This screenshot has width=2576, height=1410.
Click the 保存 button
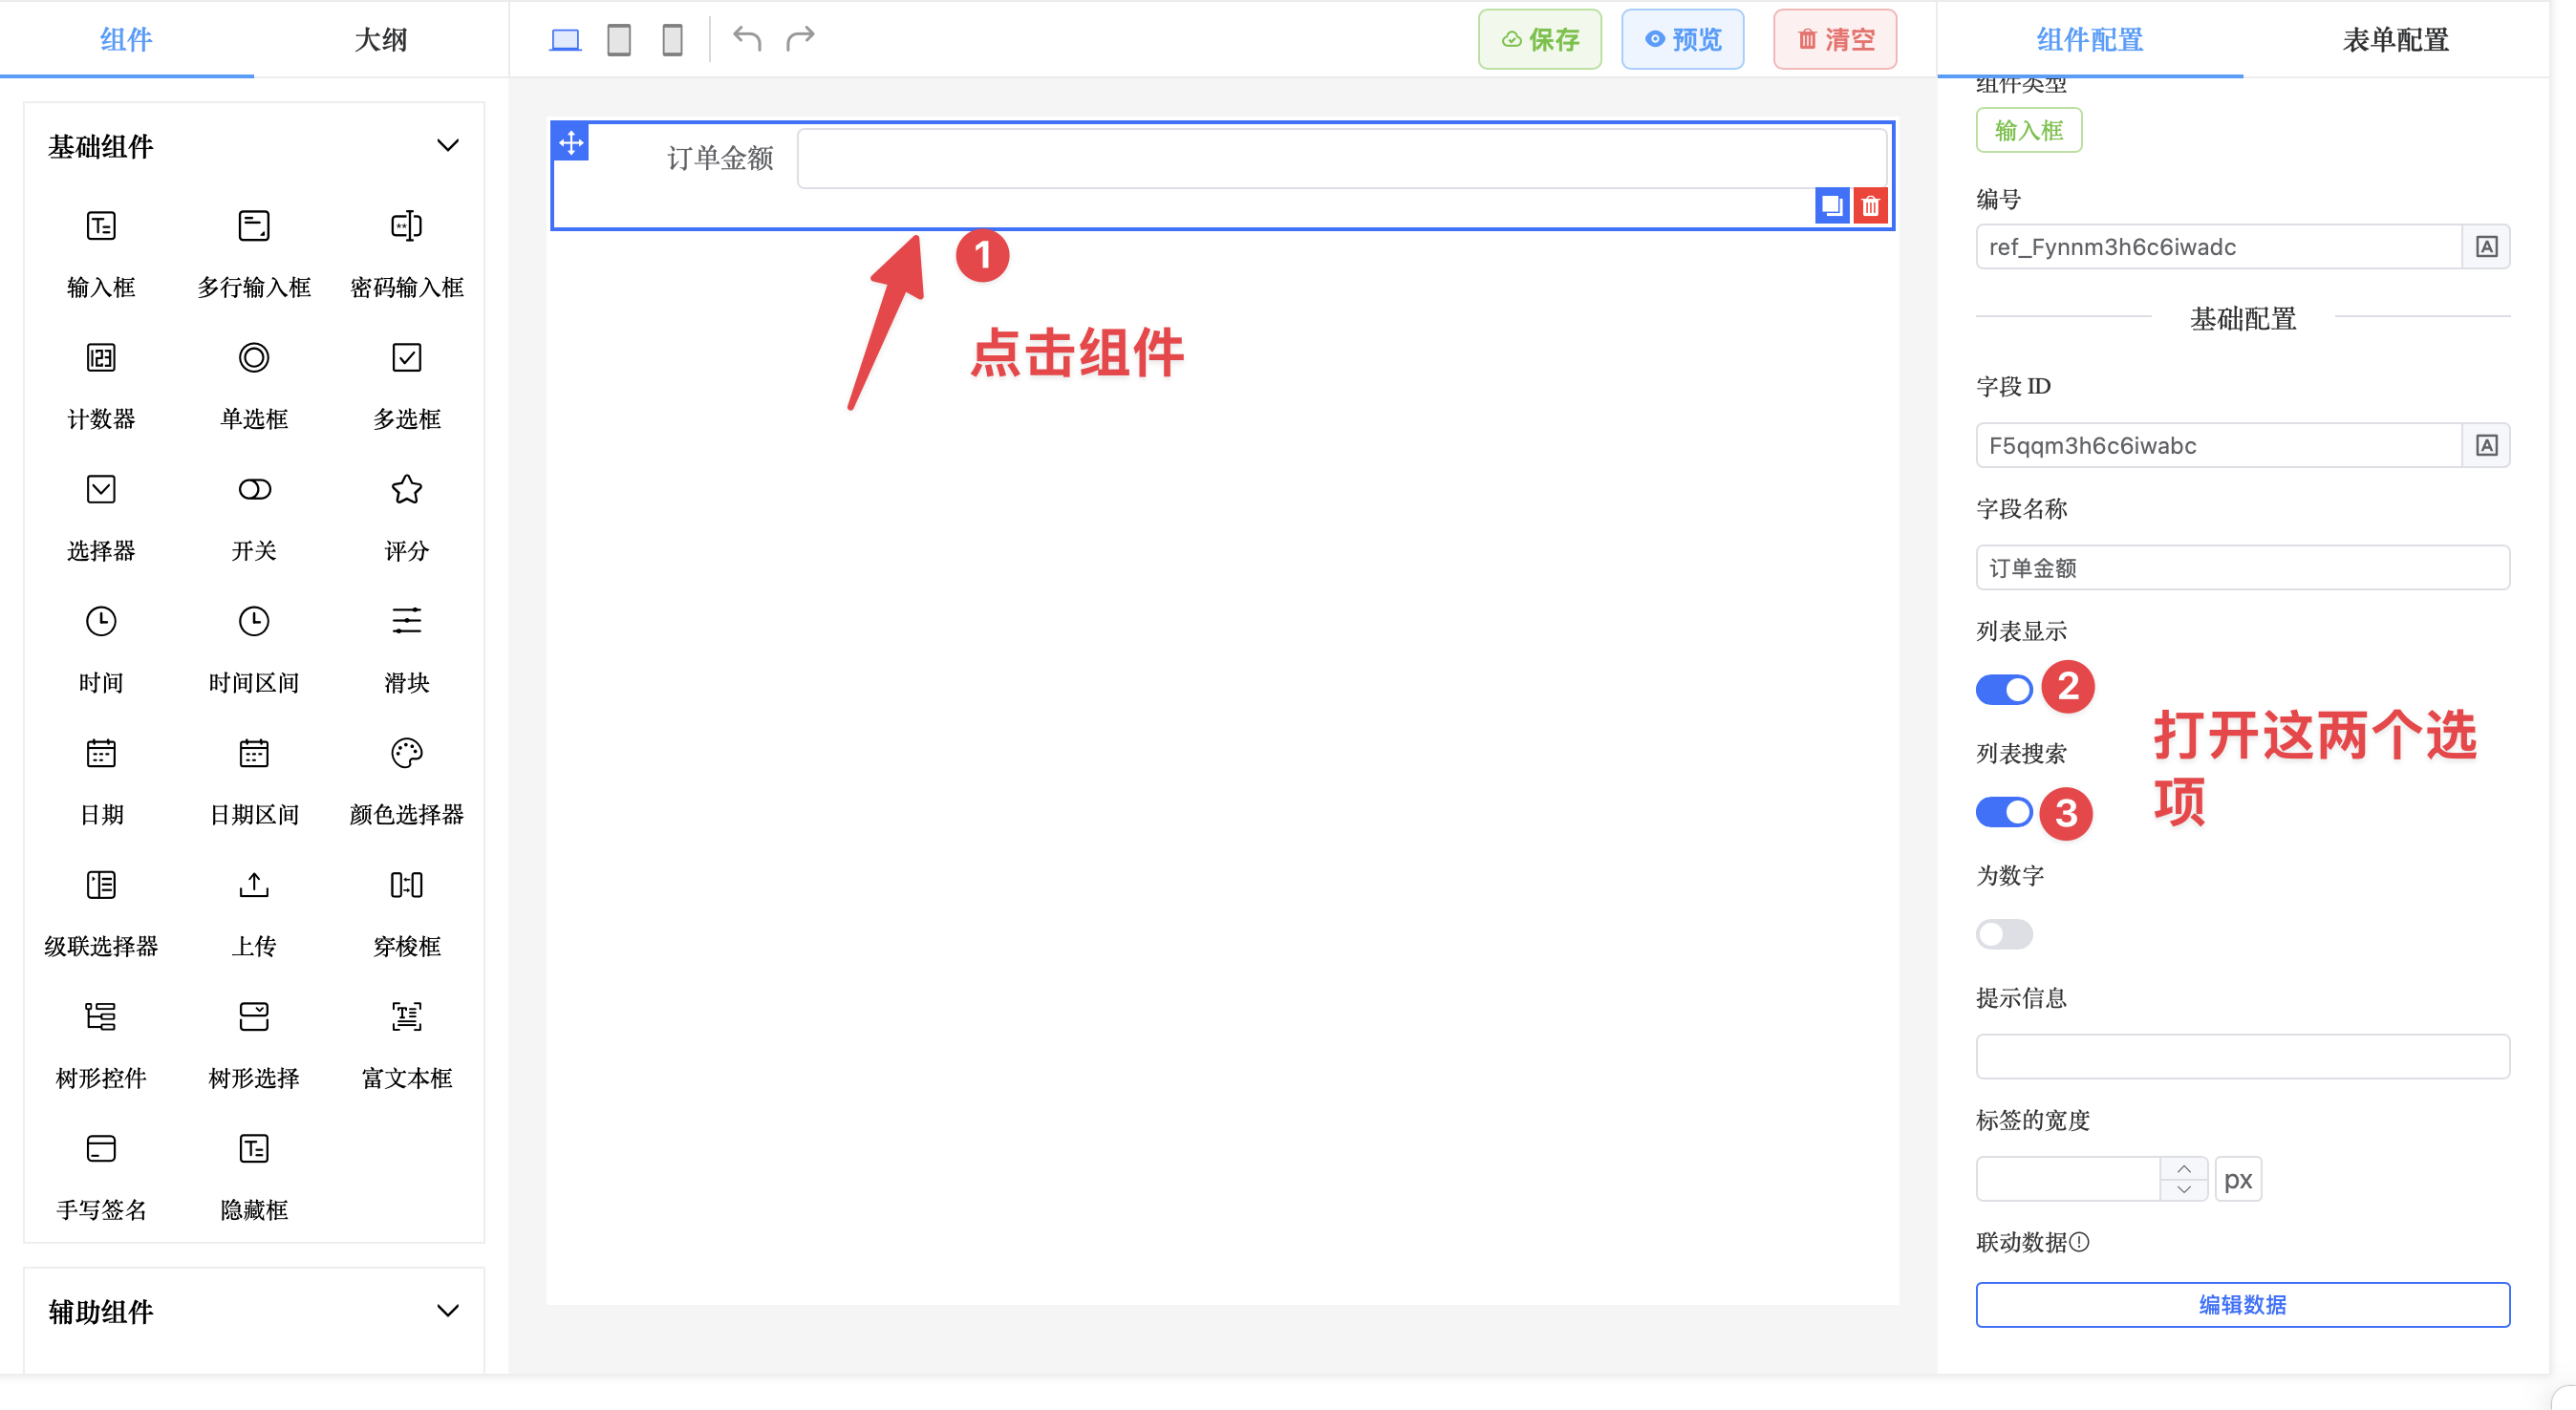[x=1539, y=39]
